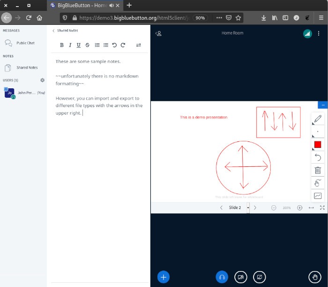Share webcam button

[x=240, y=277]
